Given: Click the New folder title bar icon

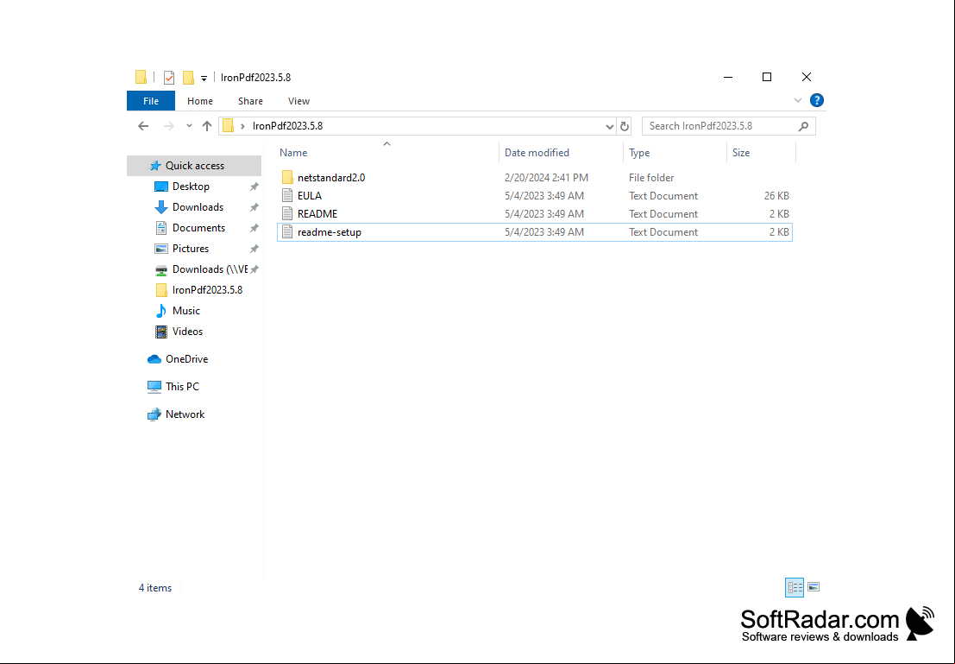Looking at the screenshot, I should 188,78.
